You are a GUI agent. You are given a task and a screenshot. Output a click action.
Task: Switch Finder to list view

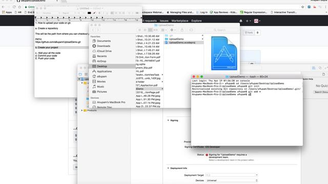145,30
